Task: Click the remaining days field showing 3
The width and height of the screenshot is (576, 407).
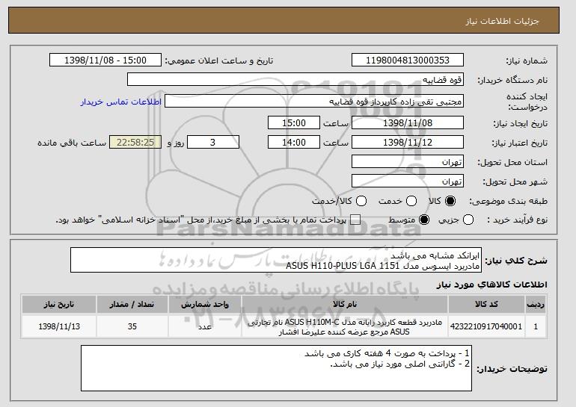Action: click(213, 143)
